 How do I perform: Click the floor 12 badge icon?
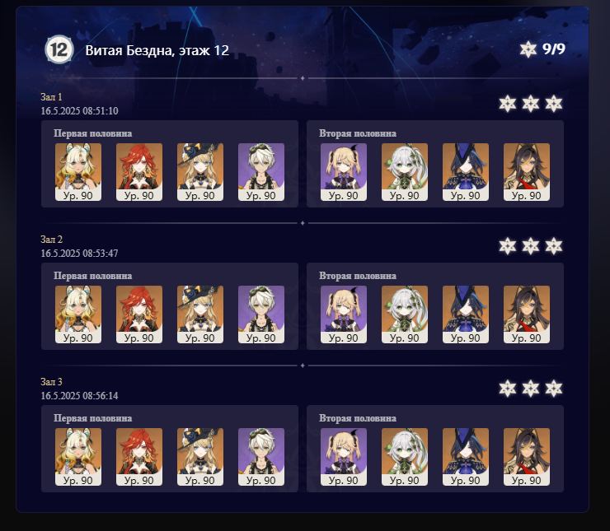pyautogui.click(x=59, y=49)
